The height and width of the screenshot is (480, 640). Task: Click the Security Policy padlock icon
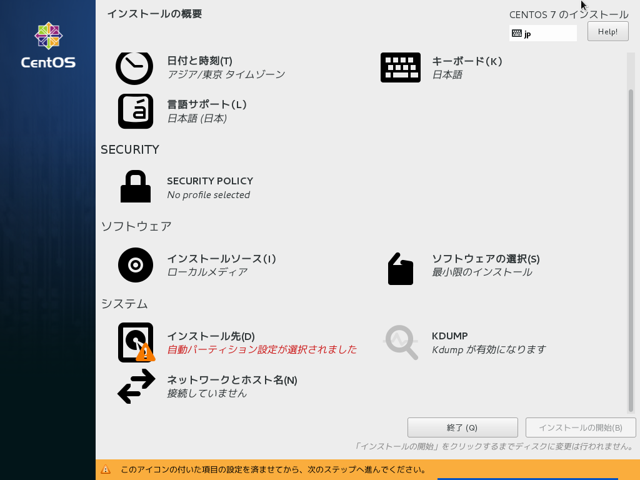coord(136,186)
